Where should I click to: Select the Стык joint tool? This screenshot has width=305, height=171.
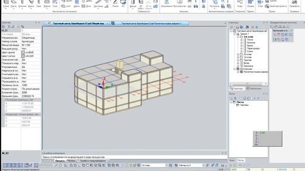[55, 4]
